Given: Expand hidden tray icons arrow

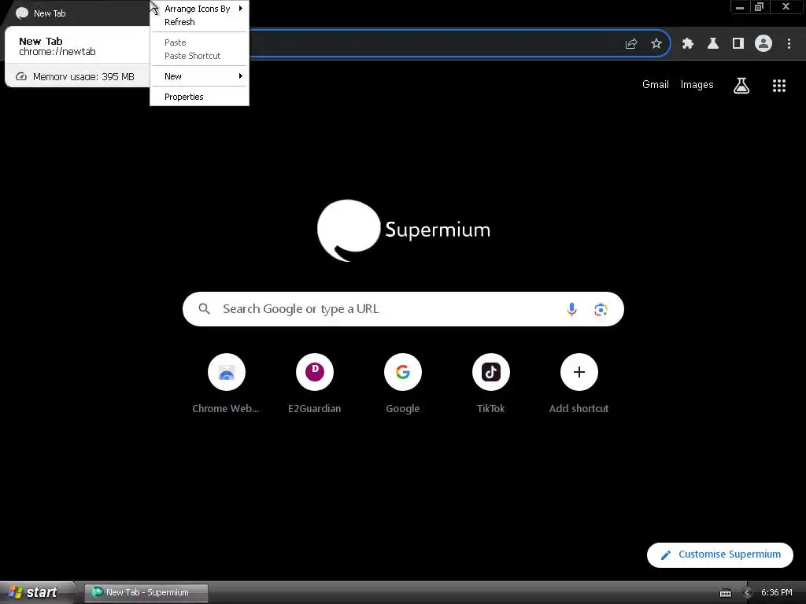Looking at the screenshot, I should (748, 593).
